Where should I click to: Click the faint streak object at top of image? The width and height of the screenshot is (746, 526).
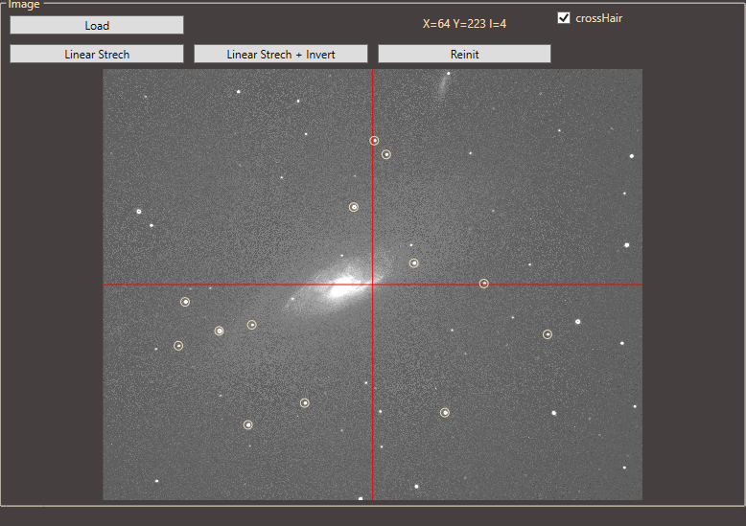[x=444, y=84]
